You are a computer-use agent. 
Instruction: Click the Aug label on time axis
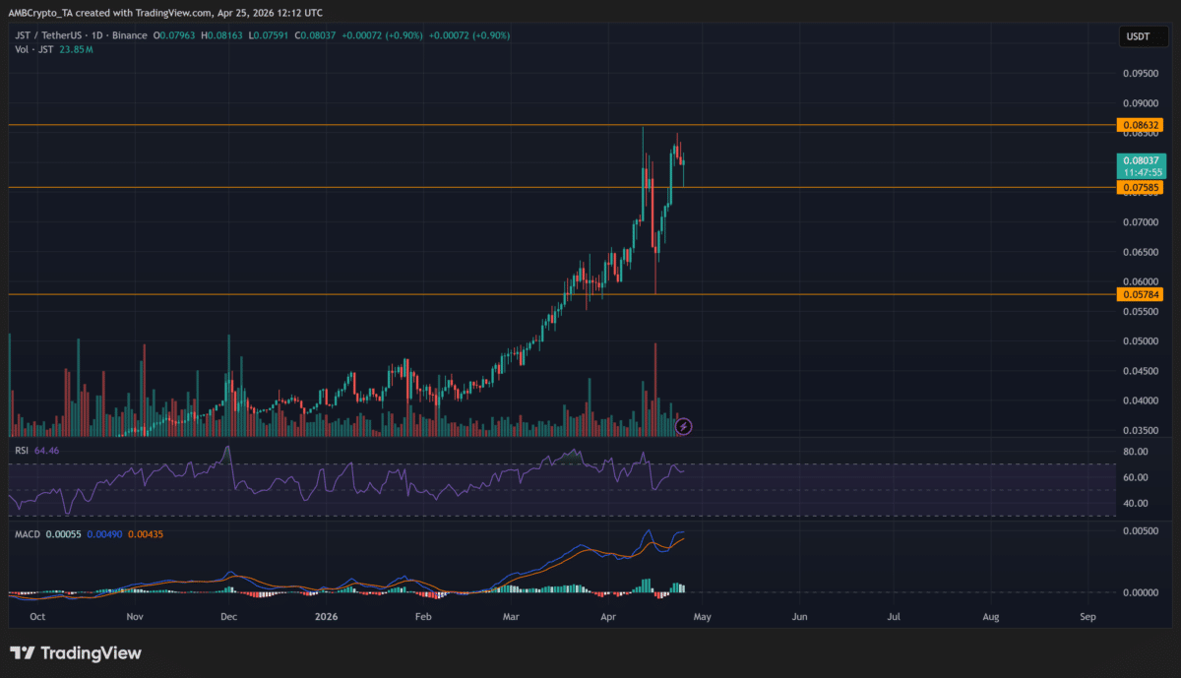click(991, 616)
